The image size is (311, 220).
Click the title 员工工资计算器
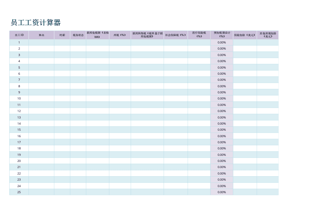pyautogui.click(x=36, y=23)
